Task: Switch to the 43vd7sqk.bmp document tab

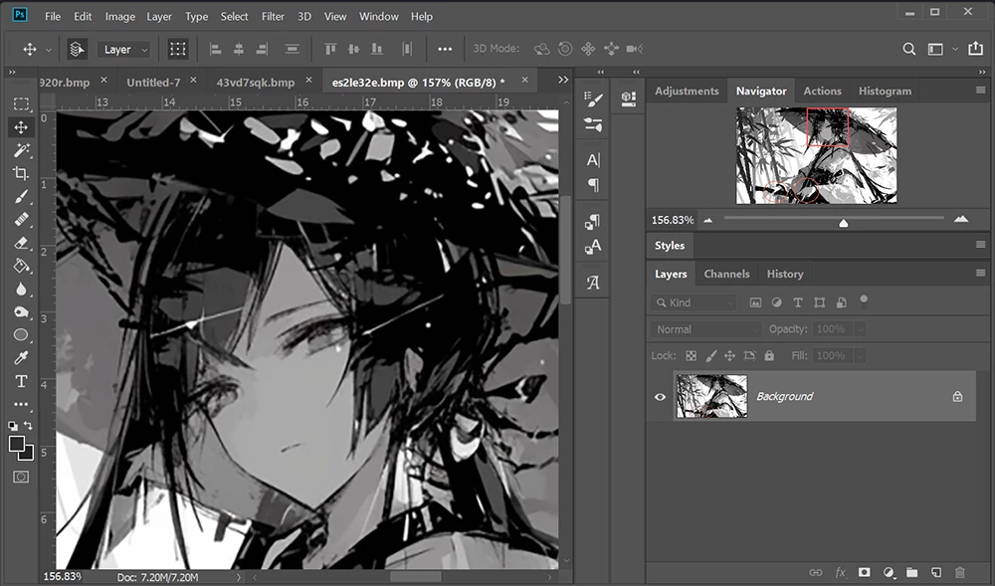Action: pyautogui.click(x=256, y=83)
